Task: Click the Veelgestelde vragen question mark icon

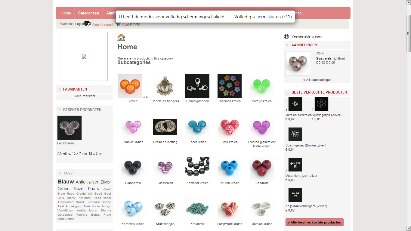Action: 286,36
